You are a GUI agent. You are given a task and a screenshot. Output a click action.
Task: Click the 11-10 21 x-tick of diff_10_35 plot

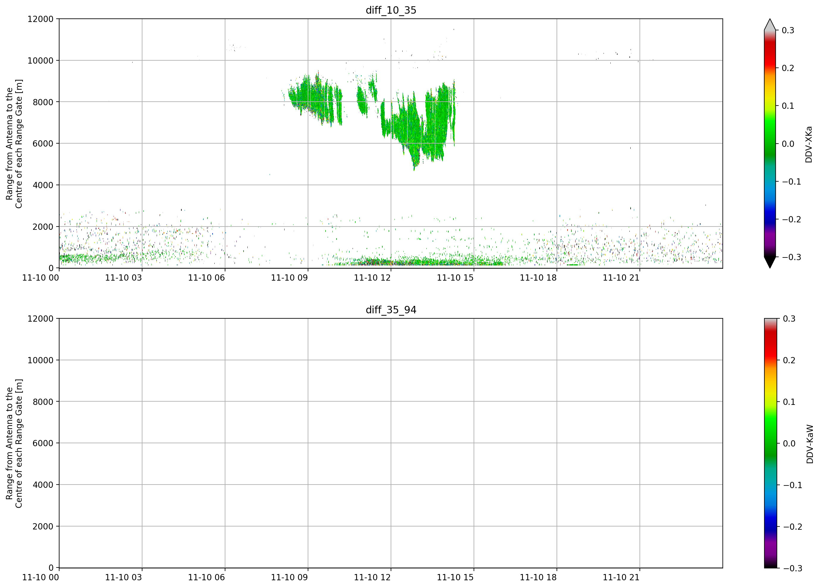click(621, 278)
